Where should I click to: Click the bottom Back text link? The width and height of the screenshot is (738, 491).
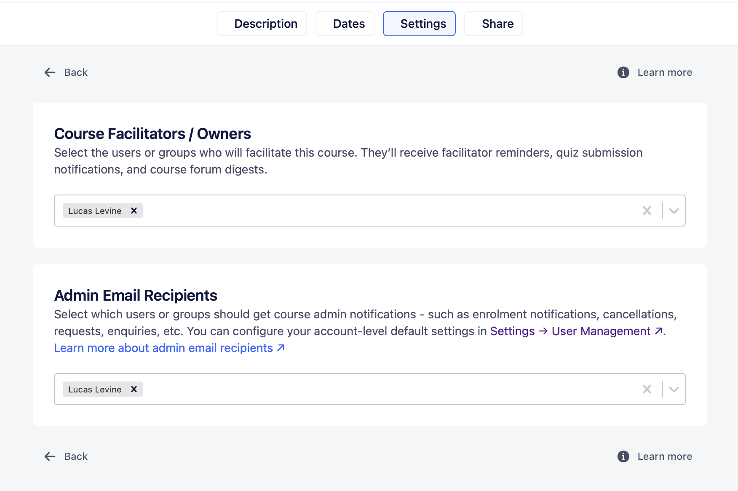tap(76, 456)
